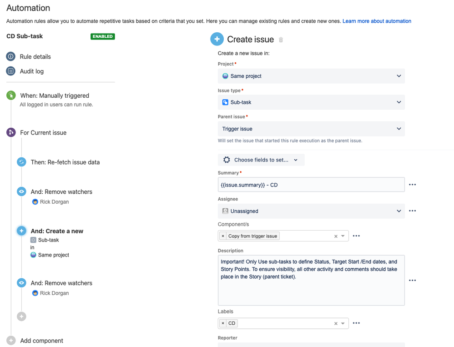The width and height of the screenshot is (454, 347).
Task: Open the Assignee Unassigned dropdown
Action: (311, 211)
